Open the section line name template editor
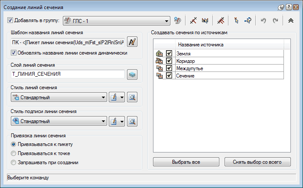 133,42
